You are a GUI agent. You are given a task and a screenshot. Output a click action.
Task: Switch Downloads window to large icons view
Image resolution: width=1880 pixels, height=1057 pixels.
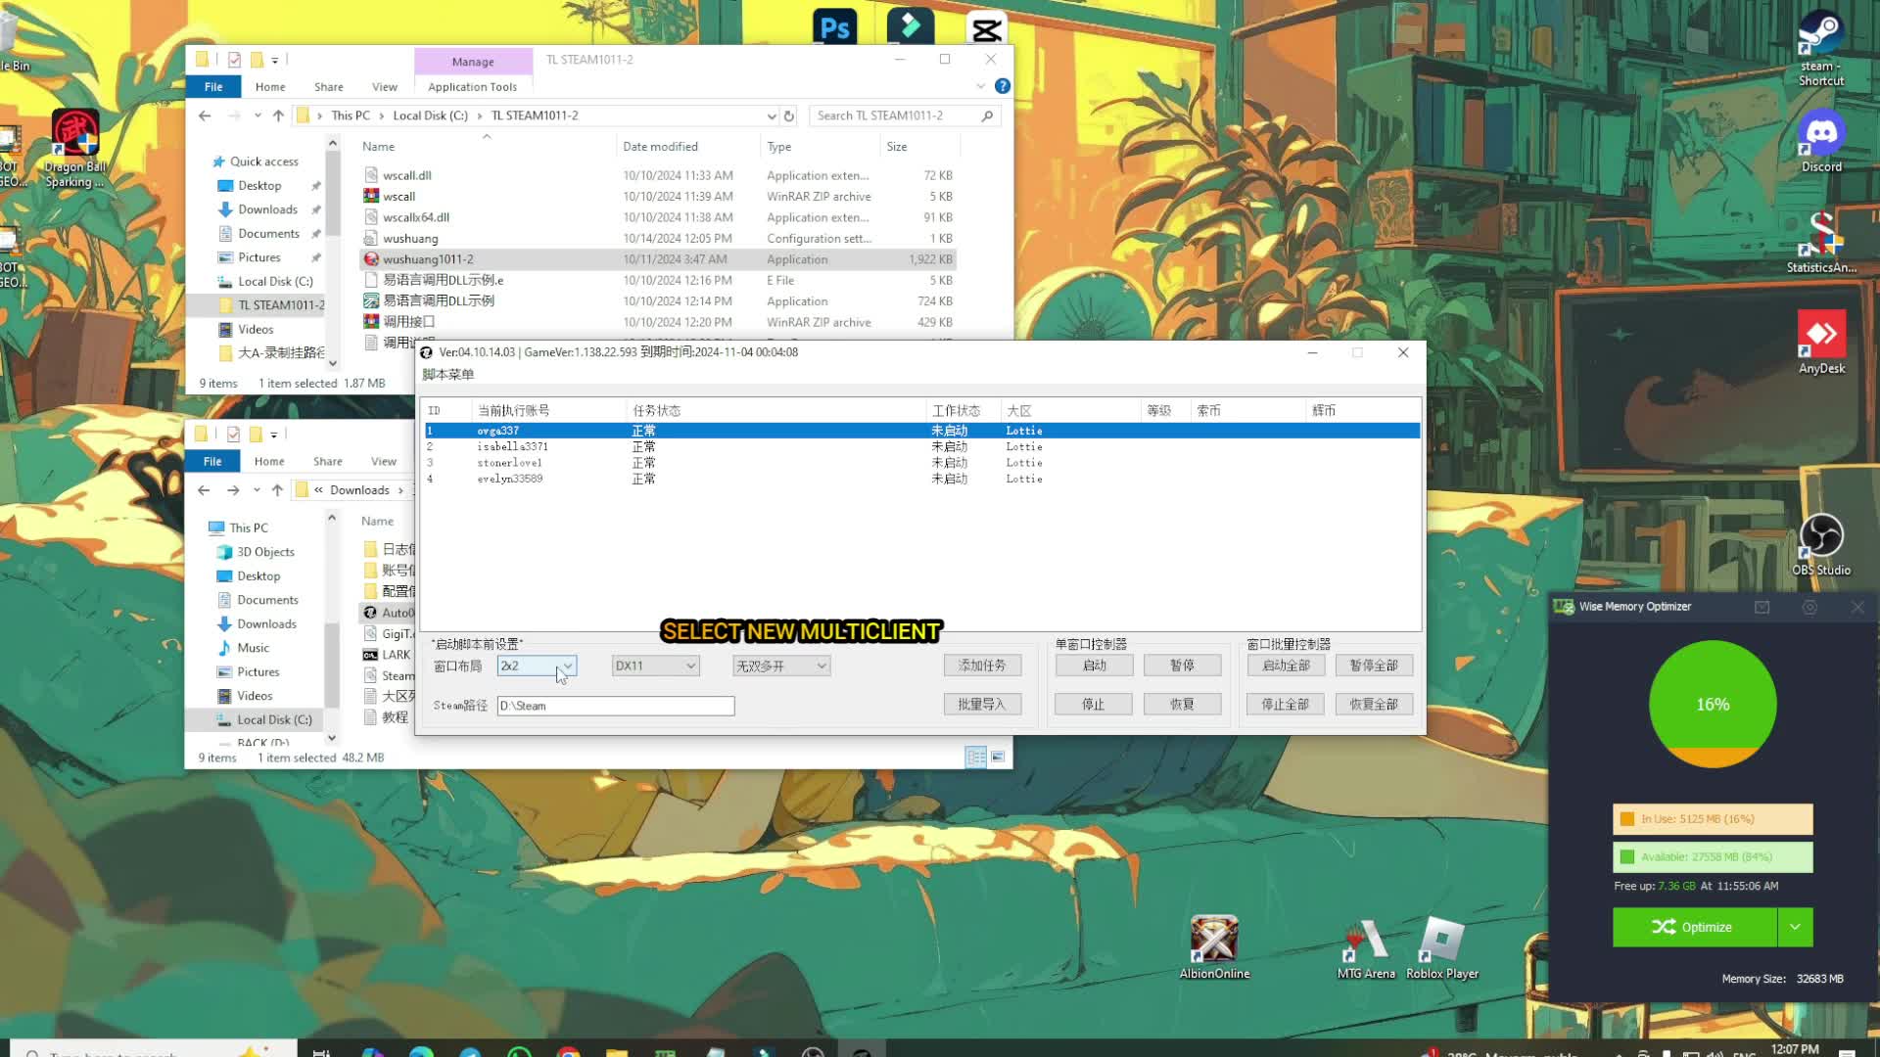pos(998,757)
